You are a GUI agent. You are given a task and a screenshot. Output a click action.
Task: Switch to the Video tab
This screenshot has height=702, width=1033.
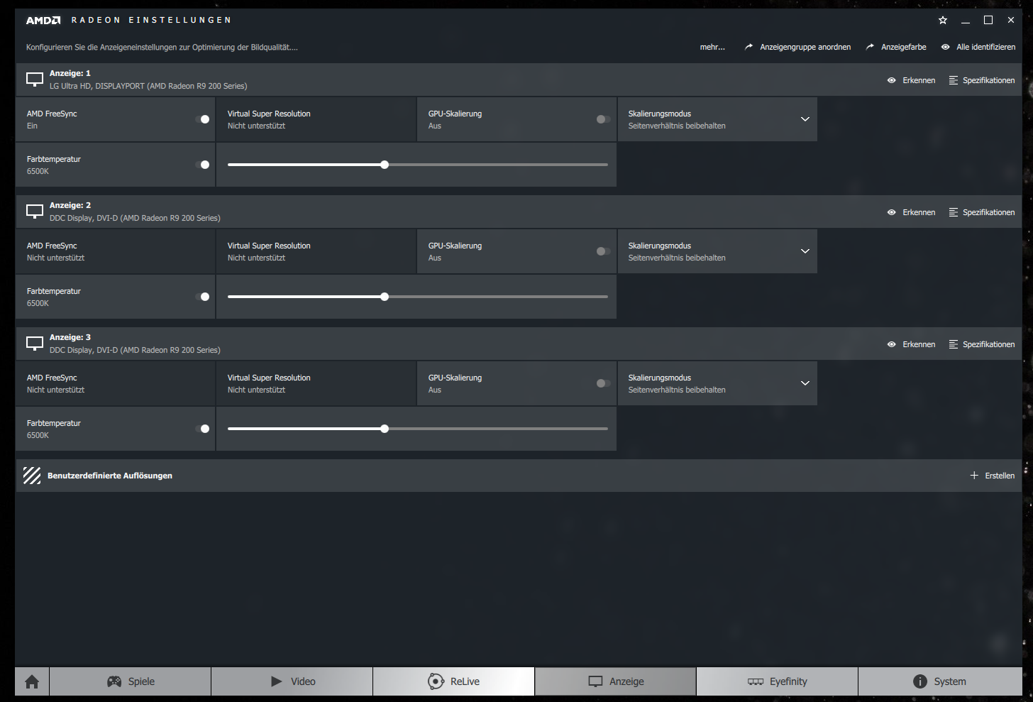tap(292, 681)
